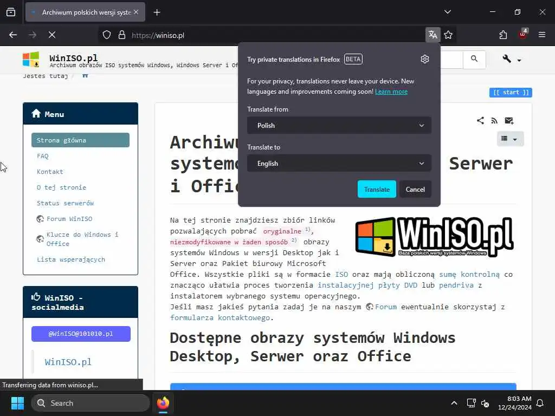Select the Archiwum polskich wersji tab
555x416 pixels.
point(86,12)
